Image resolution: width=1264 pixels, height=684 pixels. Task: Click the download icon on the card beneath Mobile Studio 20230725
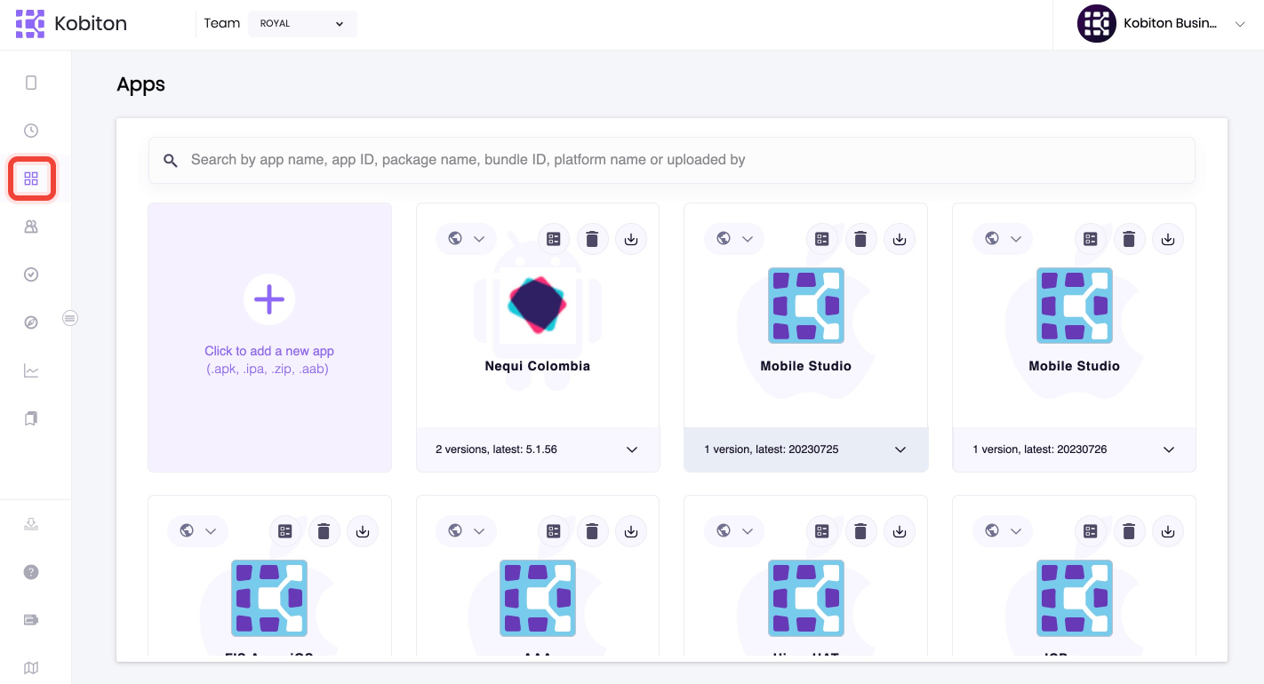pyautogui.click(x=900, y=531)
